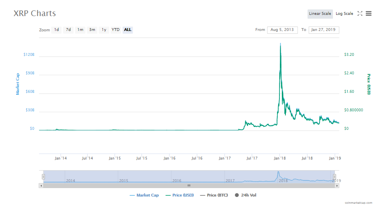Click 2018 in the navigator timeline
Image resolution: width=388 pixels, height=213 pixels.
tap(283, 180)
